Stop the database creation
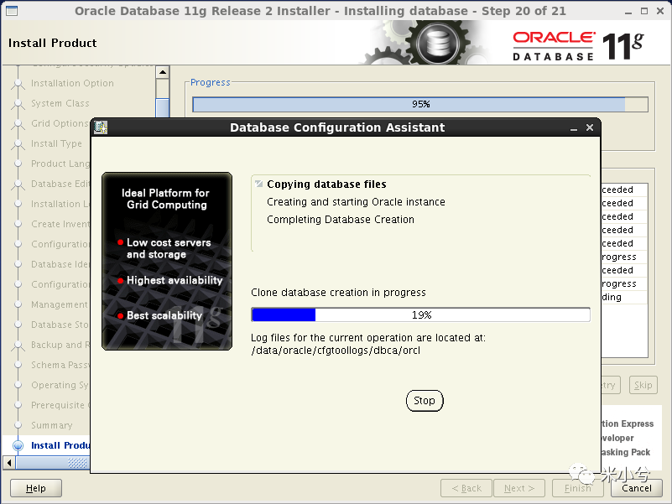This screenshot has height=504, width=672. point(425,401)
